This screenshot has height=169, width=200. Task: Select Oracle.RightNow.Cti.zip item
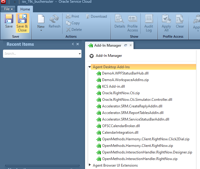(x=121, y=93)
